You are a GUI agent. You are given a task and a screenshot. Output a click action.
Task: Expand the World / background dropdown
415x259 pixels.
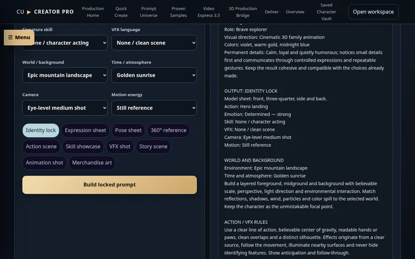pos(65,75)
